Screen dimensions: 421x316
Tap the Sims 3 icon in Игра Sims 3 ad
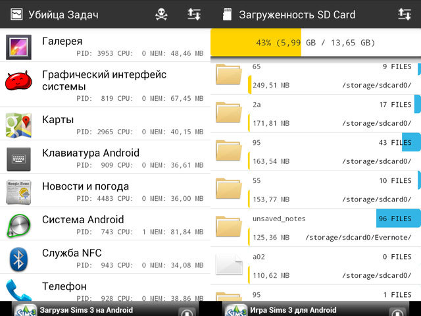pos(236,310)
